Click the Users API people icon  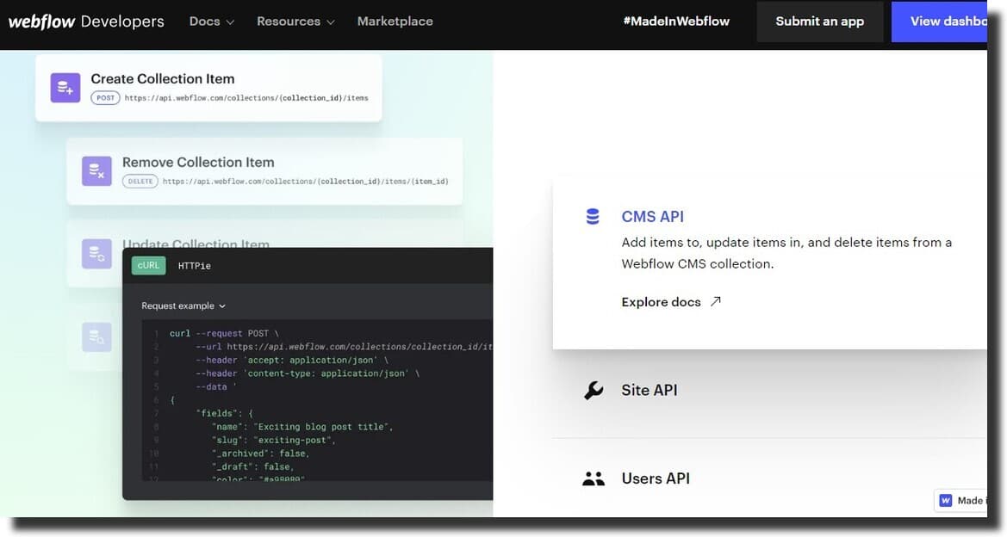coord(594,478)
